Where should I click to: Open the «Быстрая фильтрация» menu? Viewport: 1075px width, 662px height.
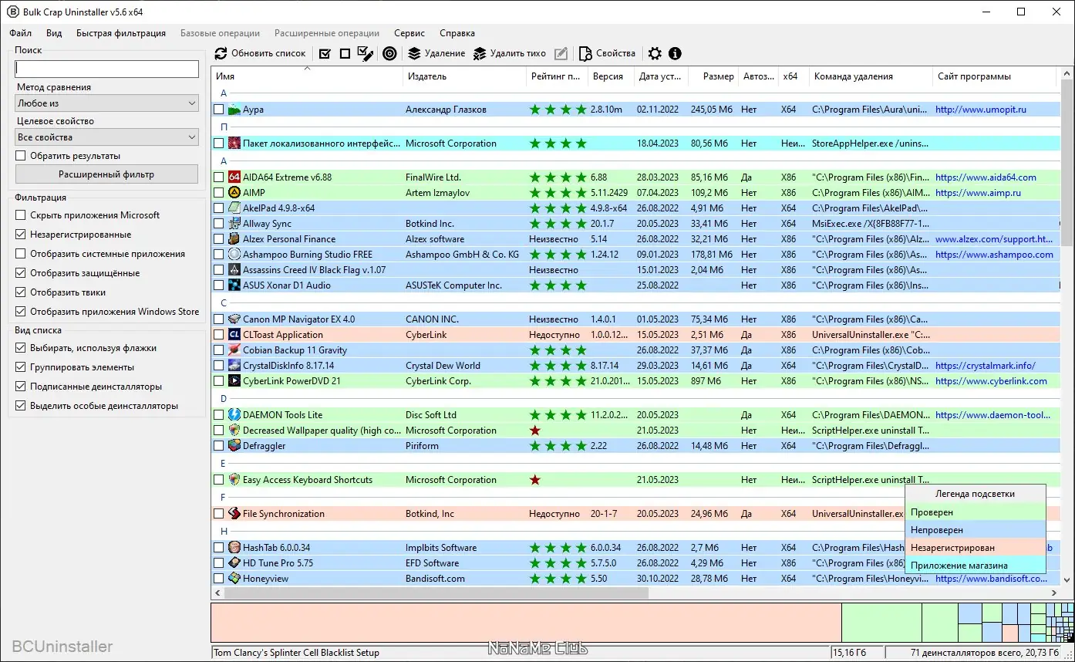point(121,33)
